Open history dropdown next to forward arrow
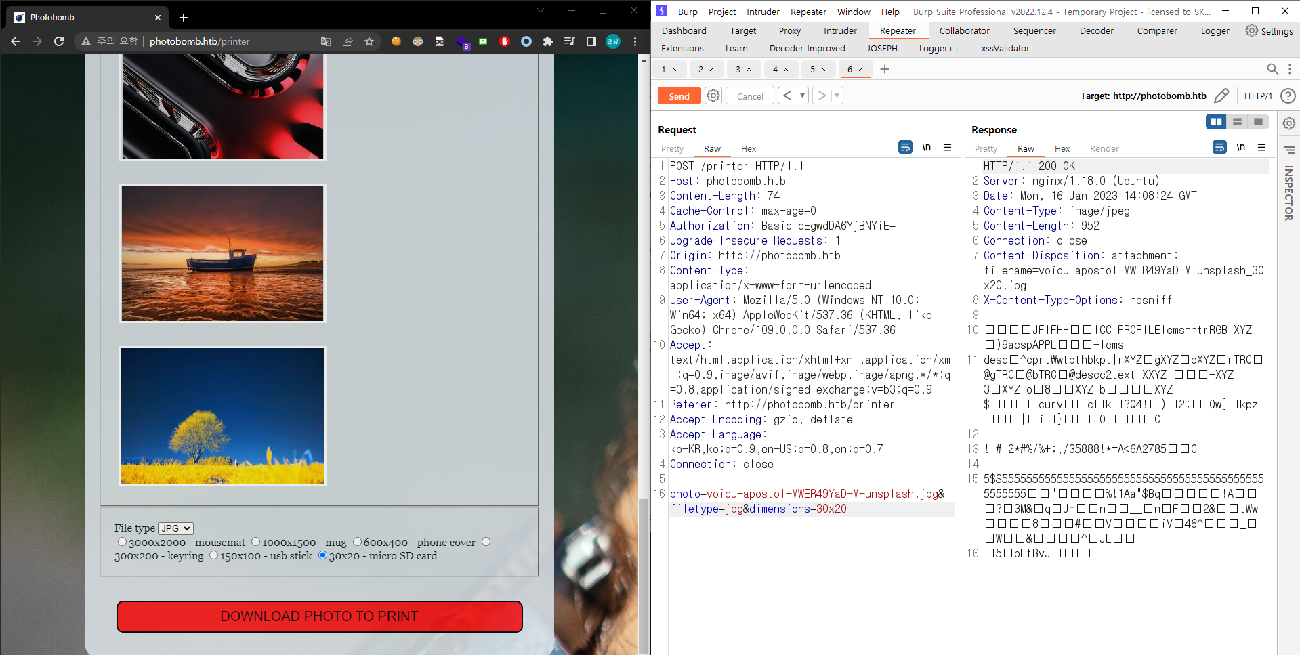 [x=837, y=96]
